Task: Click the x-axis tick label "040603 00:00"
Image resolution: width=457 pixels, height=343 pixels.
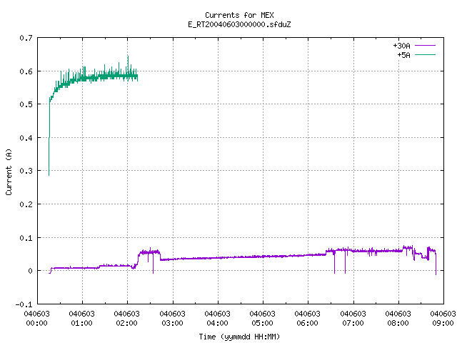Action: point(36,318)
